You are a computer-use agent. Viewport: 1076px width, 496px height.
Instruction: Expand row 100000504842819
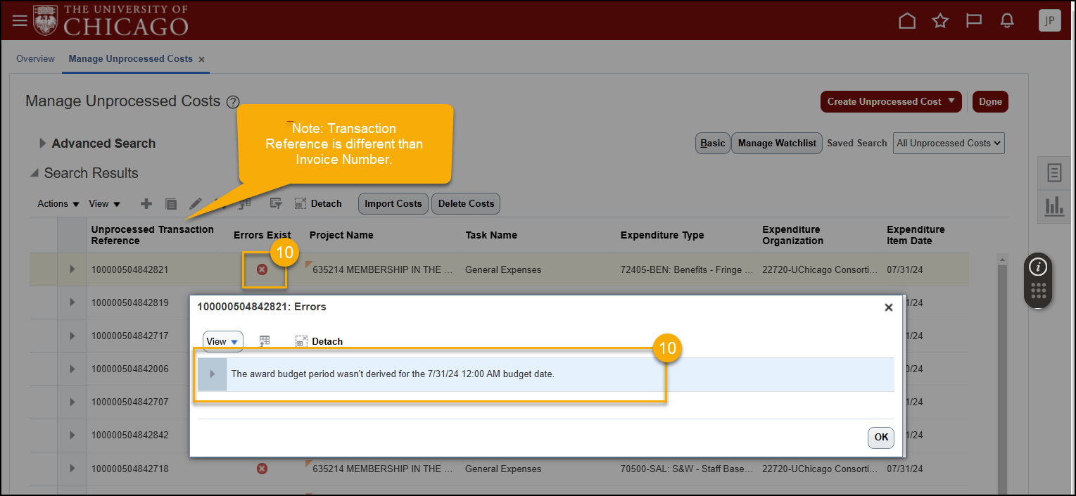(x=72, y=303)
